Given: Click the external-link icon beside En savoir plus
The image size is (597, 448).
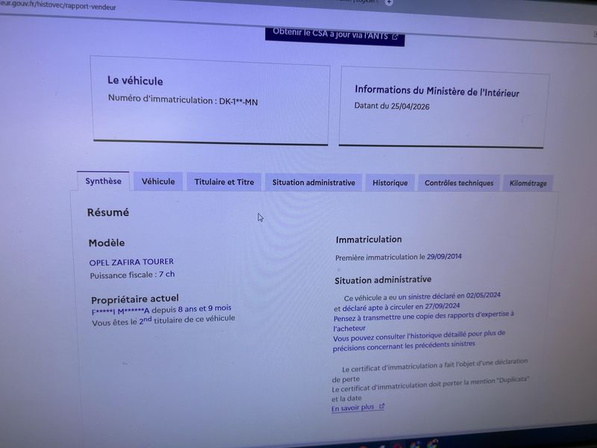Looking at the screenshot, I should pos(381,406).
